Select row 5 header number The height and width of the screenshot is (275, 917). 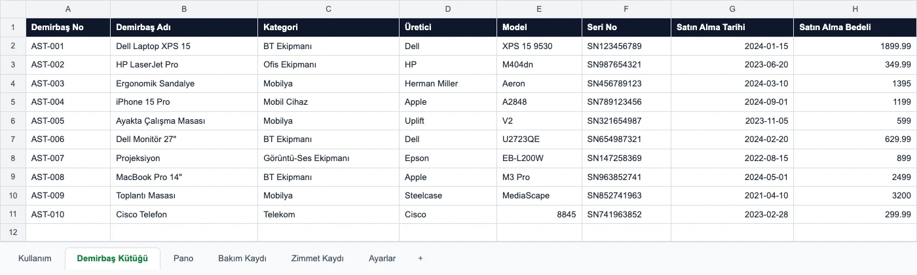(x=13, y=102)
